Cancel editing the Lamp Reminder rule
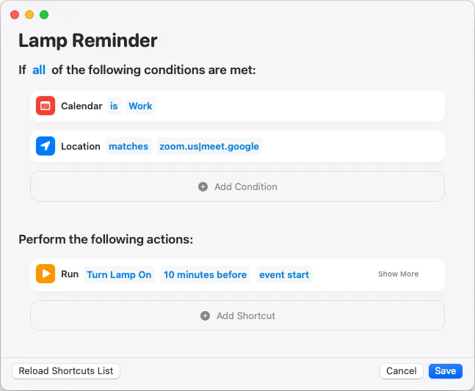The width and height of the screenshot is (475, 391). coord(402,371)
